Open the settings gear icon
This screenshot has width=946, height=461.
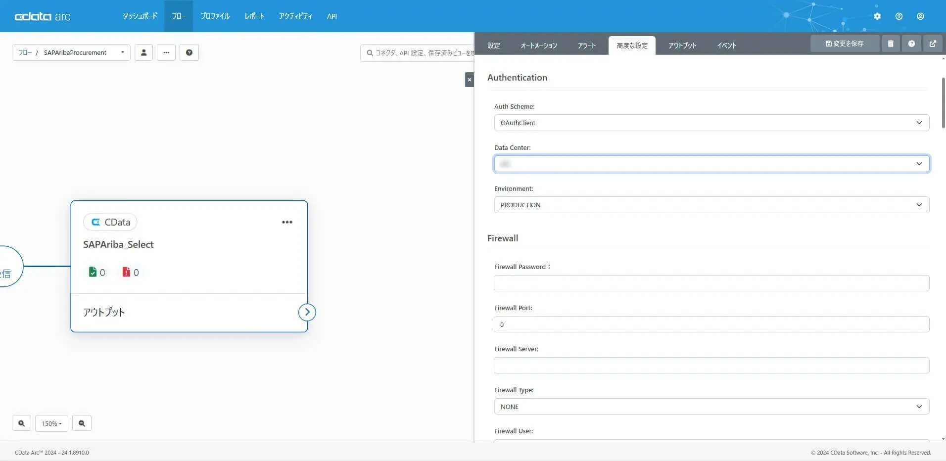click(x=877, y=16)
